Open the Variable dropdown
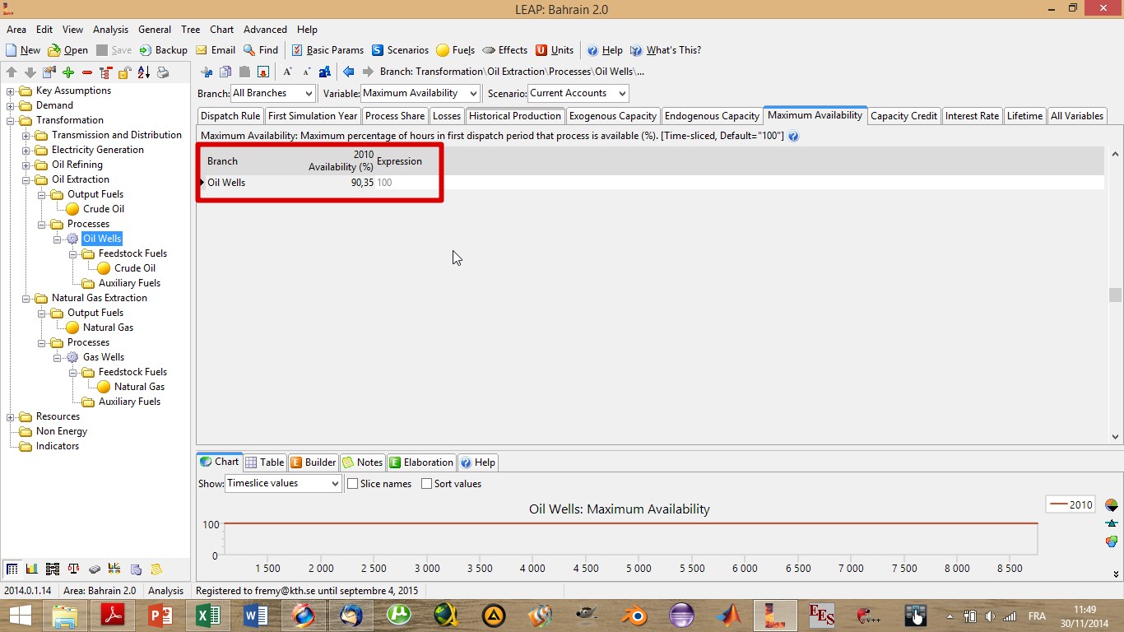The image size is (1124, 632). coord(420,93)
